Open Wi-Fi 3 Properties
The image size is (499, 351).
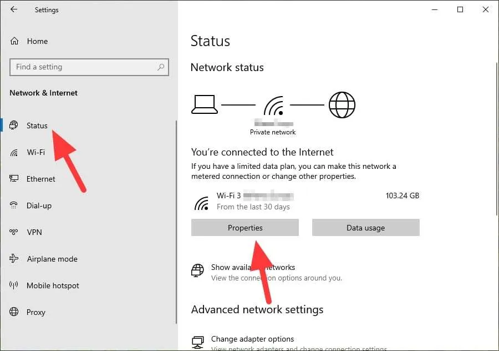coord(245,228)
